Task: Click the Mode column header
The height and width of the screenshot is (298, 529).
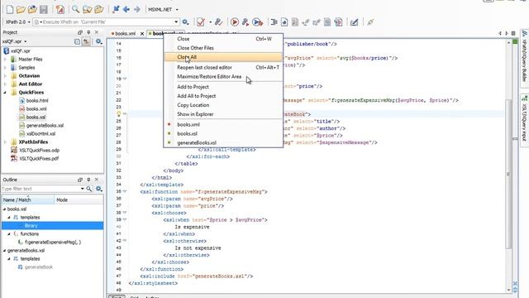Action: (79, 200)
